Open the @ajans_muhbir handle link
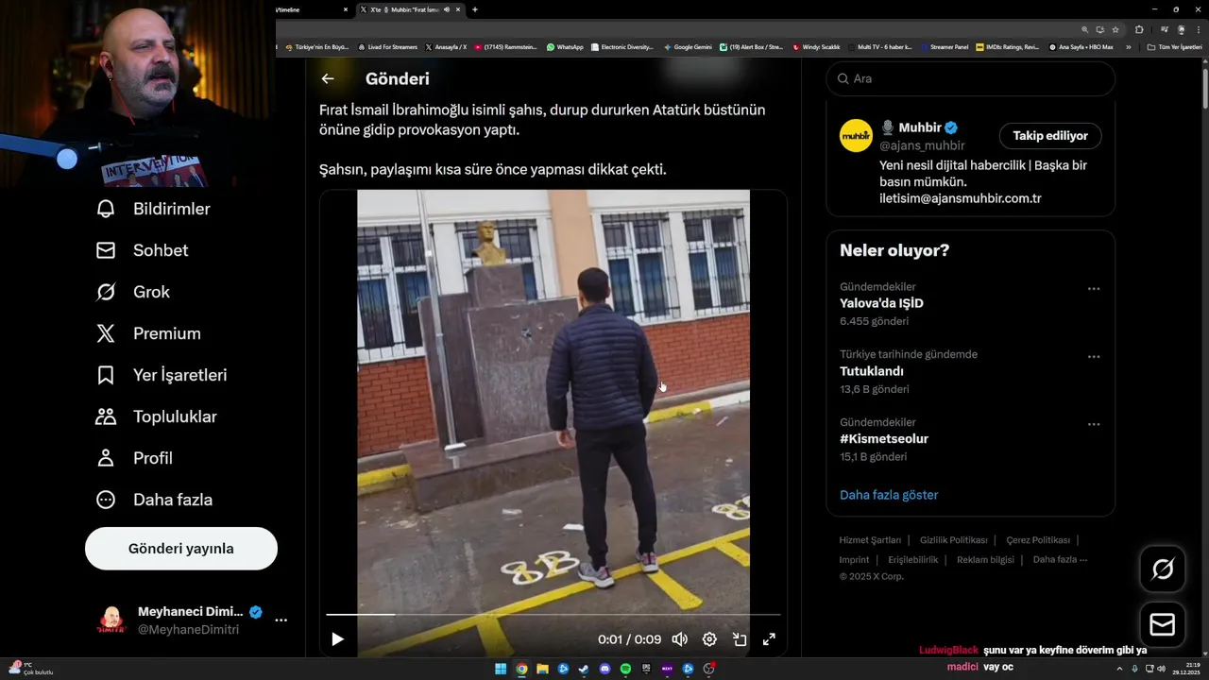Screen dimensions: 1209x680 click(922, 145)
